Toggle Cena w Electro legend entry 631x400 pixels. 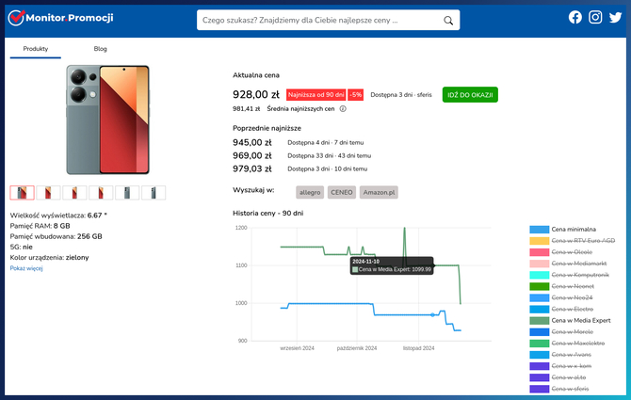point(561,309)
